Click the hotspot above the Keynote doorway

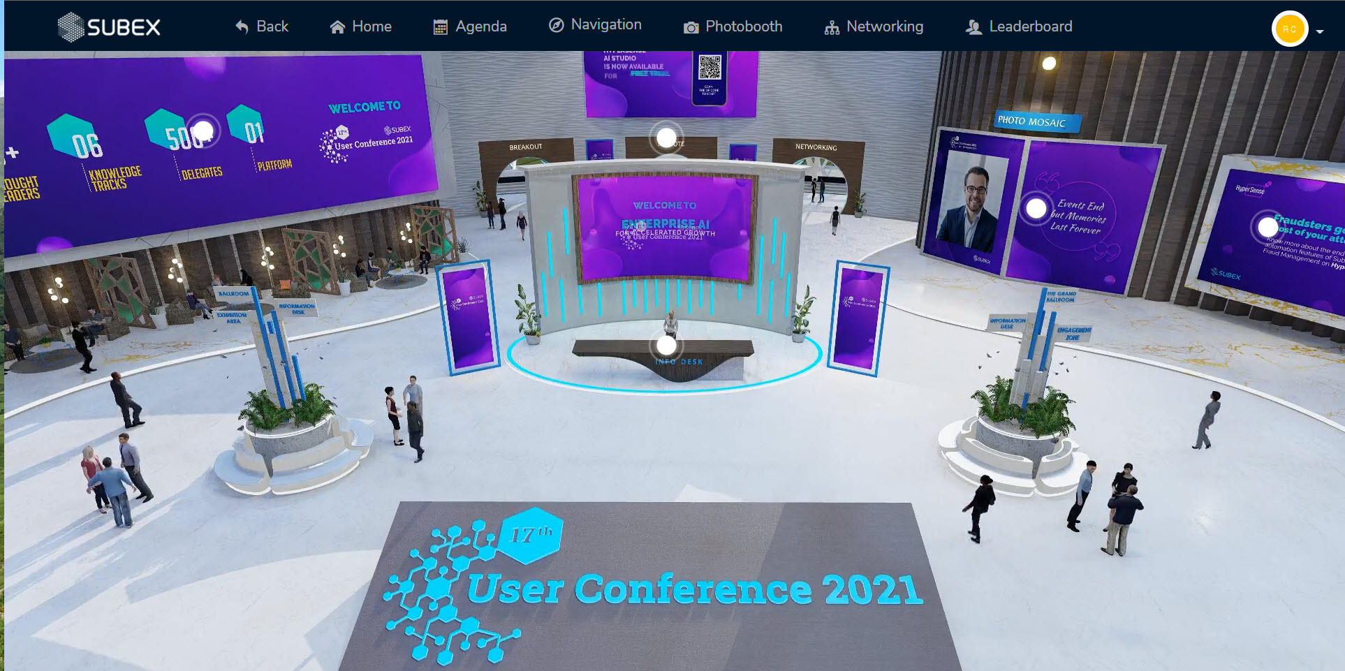click(x=666, y=138)
